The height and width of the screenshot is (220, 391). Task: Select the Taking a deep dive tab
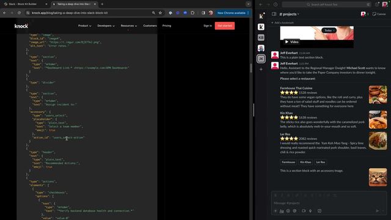pyautogui.click(x=74, y=4)
